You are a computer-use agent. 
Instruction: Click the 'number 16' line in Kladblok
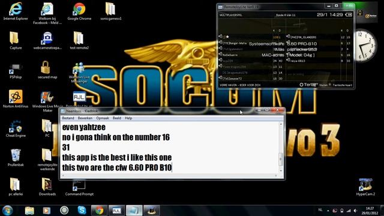click(x=116, y=137)
